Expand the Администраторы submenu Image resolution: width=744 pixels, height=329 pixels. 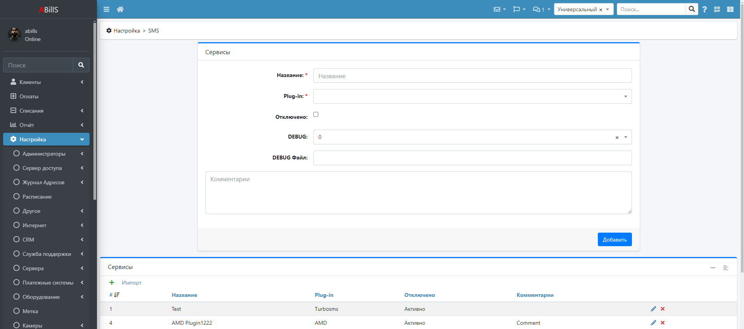pos(46,154)
